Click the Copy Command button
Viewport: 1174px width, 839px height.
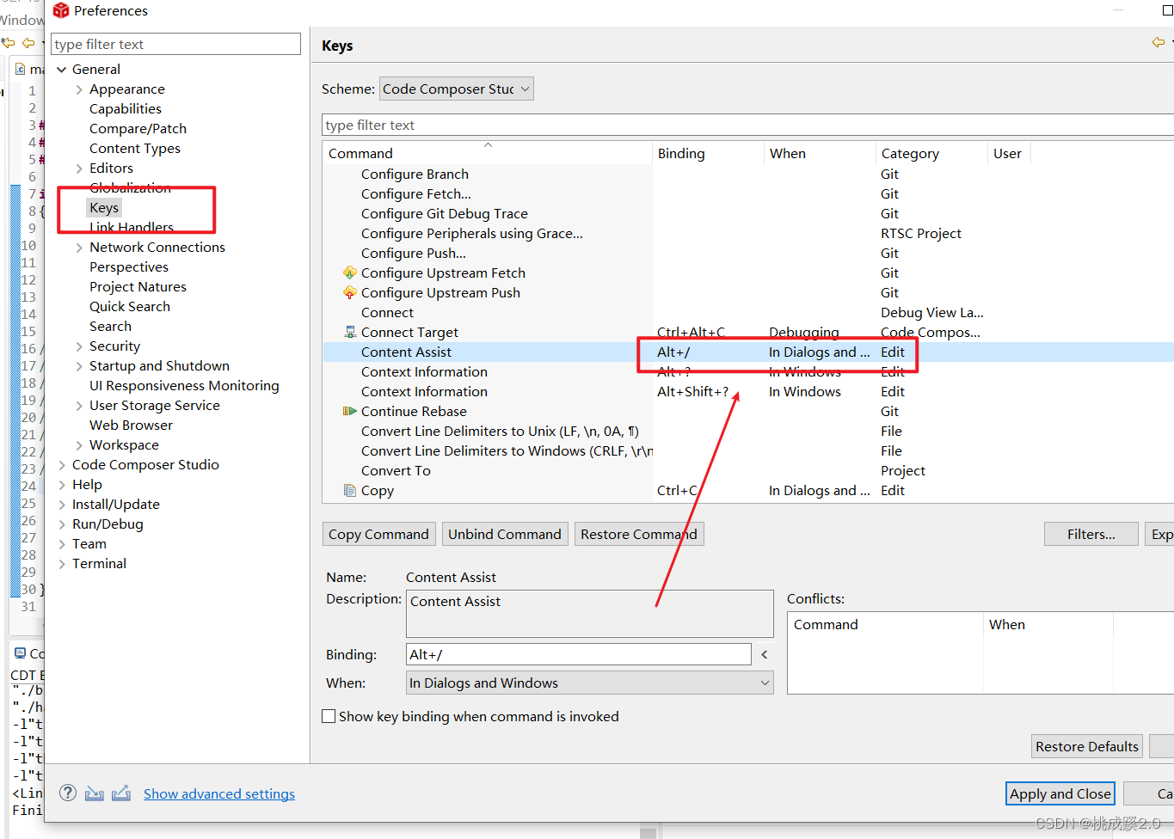(378, 534)
